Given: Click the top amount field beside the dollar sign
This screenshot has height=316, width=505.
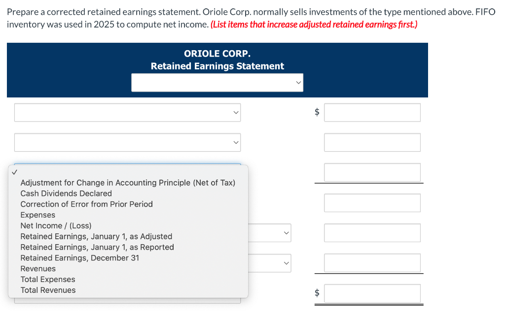Looking at the screenshot, I should click(372, 112).
